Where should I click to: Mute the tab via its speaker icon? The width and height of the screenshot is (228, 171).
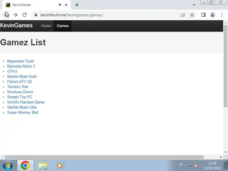click(x=60, y=5)
